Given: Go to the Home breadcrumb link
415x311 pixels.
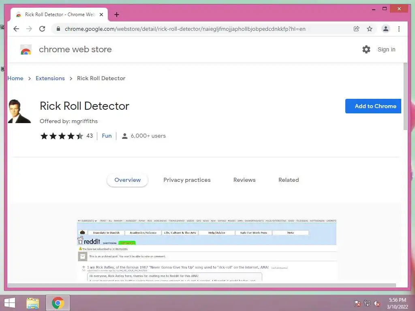Looking at the screenshot, I should tap(15, 78).
